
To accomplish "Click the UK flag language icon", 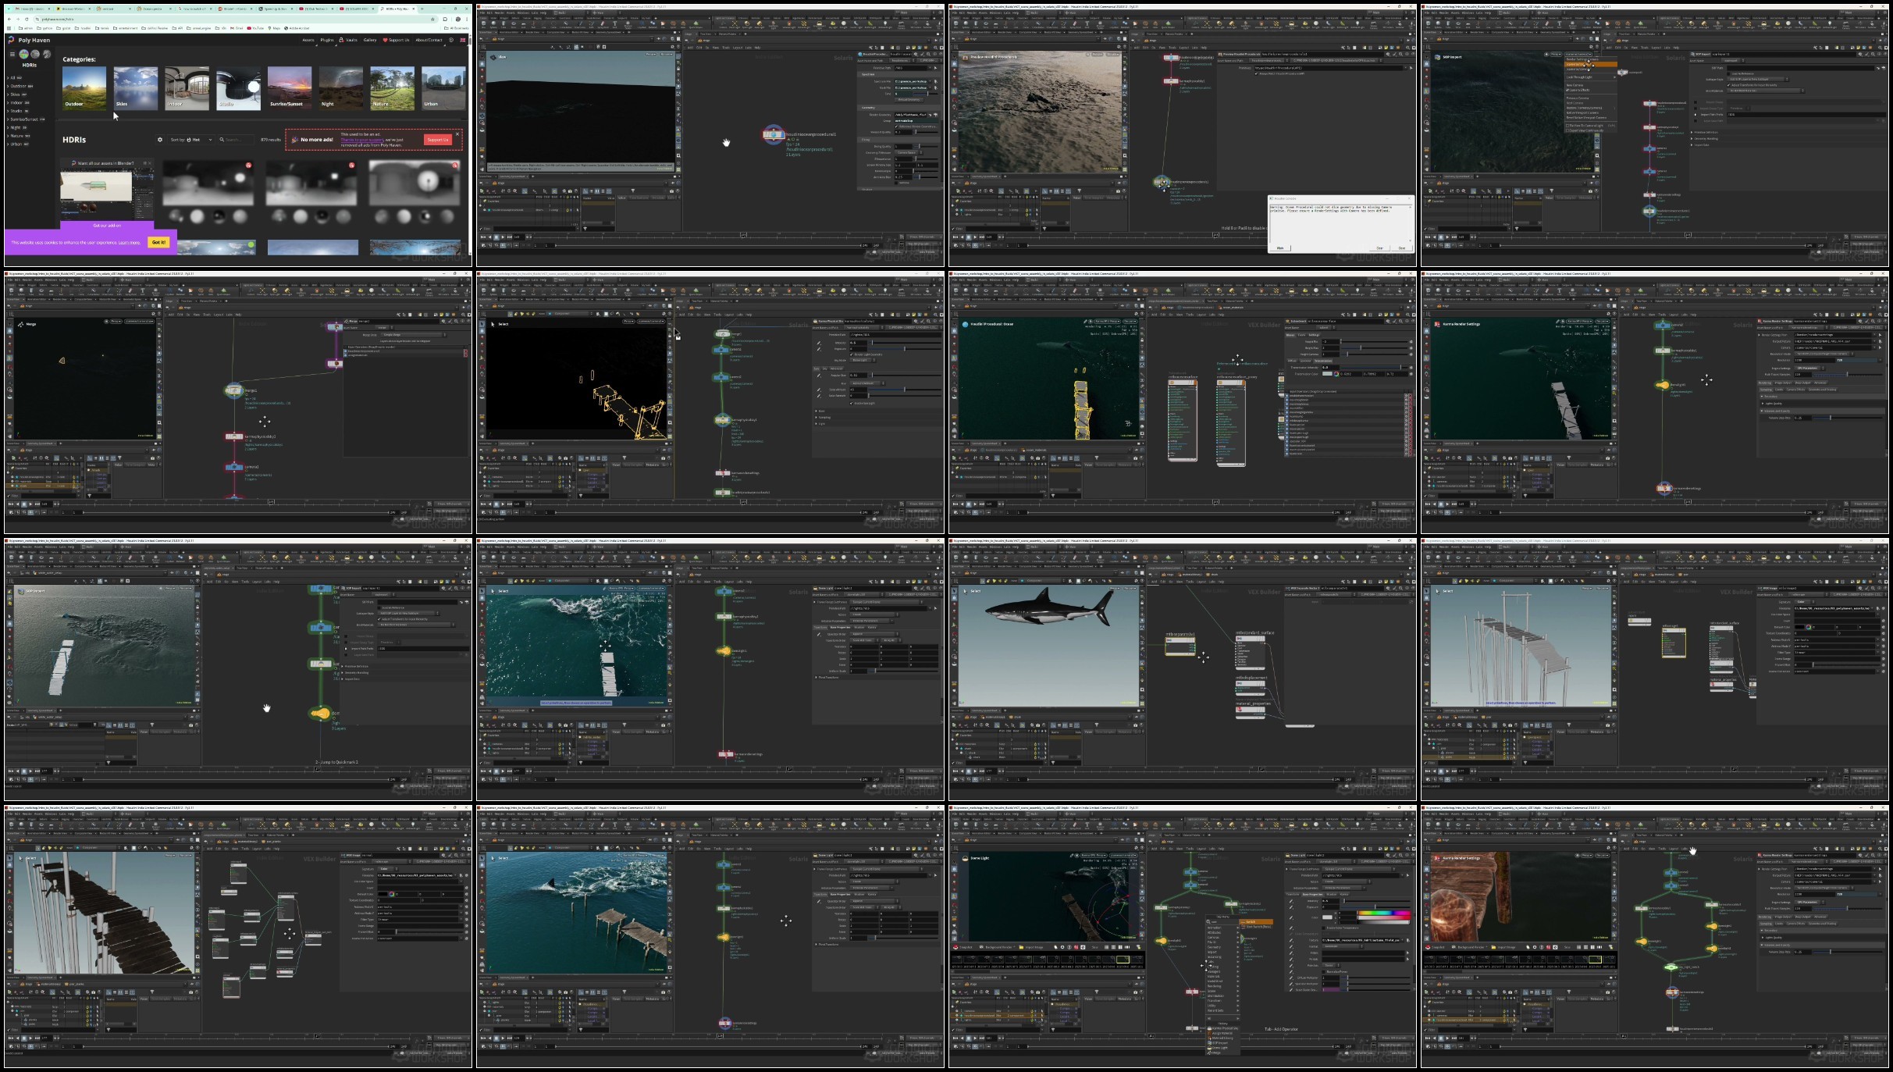I will pyautogui.click(x=463, y=40).
